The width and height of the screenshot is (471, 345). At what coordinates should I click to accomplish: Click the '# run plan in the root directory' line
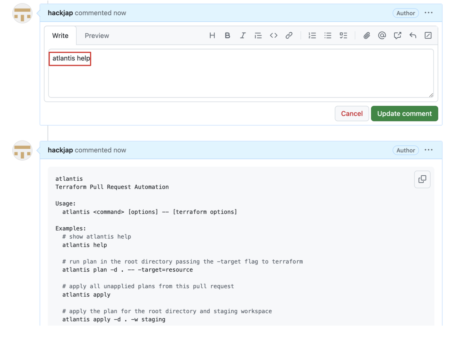183,261
